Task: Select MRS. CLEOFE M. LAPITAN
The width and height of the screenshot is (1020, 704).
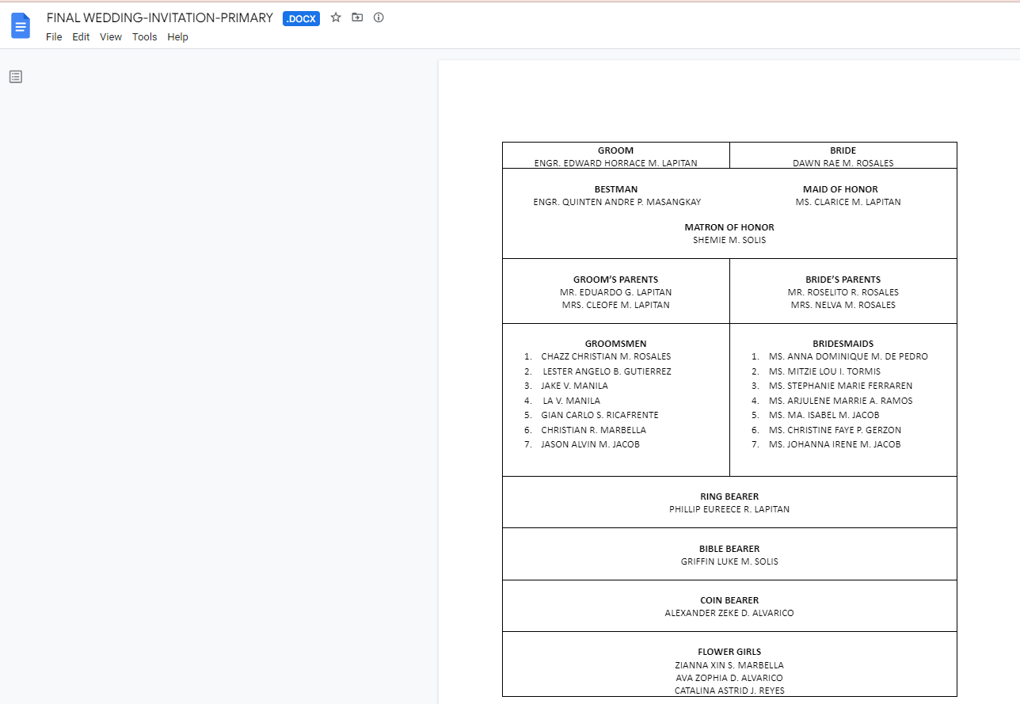Action: [616, 305]
